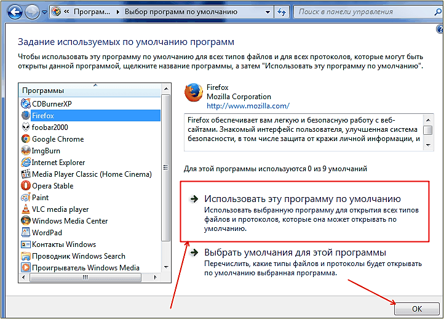Expand the hidden breadcrumb chevrons «
This screenshot has width=444, height=319.
tap(67, 12)
